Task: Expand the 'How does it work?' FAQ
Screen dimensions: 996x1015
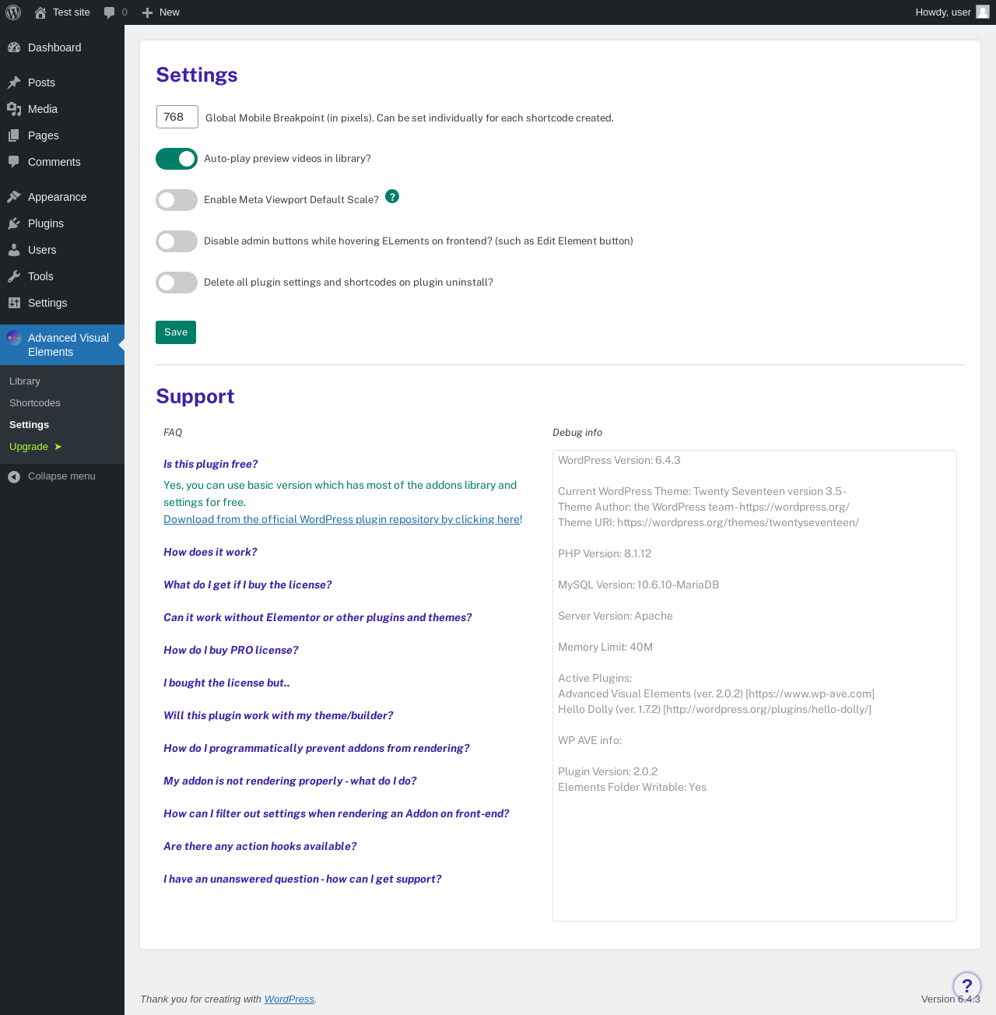Action: pos(210,552)
